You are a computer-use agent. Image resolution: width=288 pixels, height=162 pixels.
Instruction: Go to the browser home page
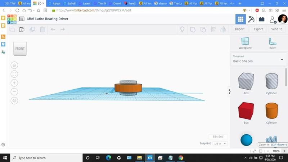tap(24, 10)
